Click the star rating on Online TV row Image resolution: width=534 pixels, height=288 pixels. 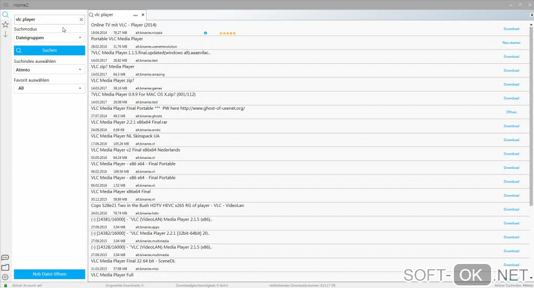click(x=228, y=33)
